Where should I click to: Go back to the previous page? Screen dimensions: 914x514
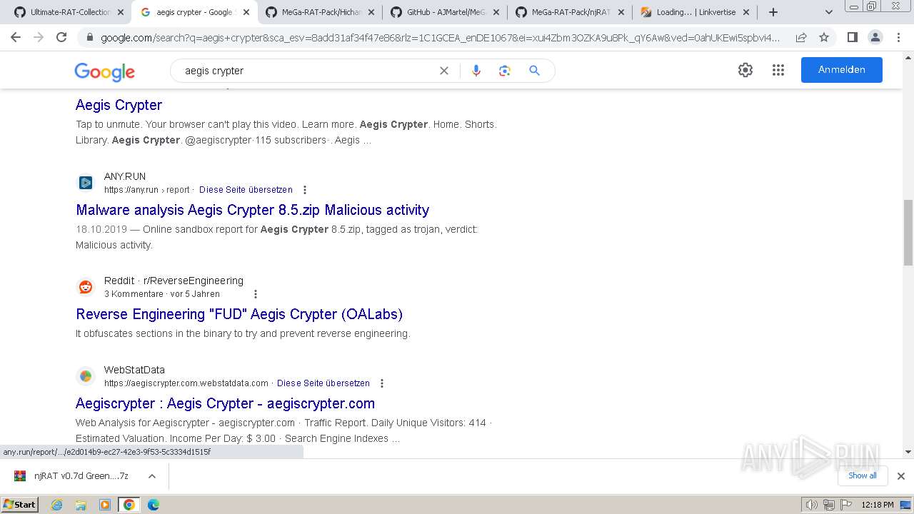(16, 37)
